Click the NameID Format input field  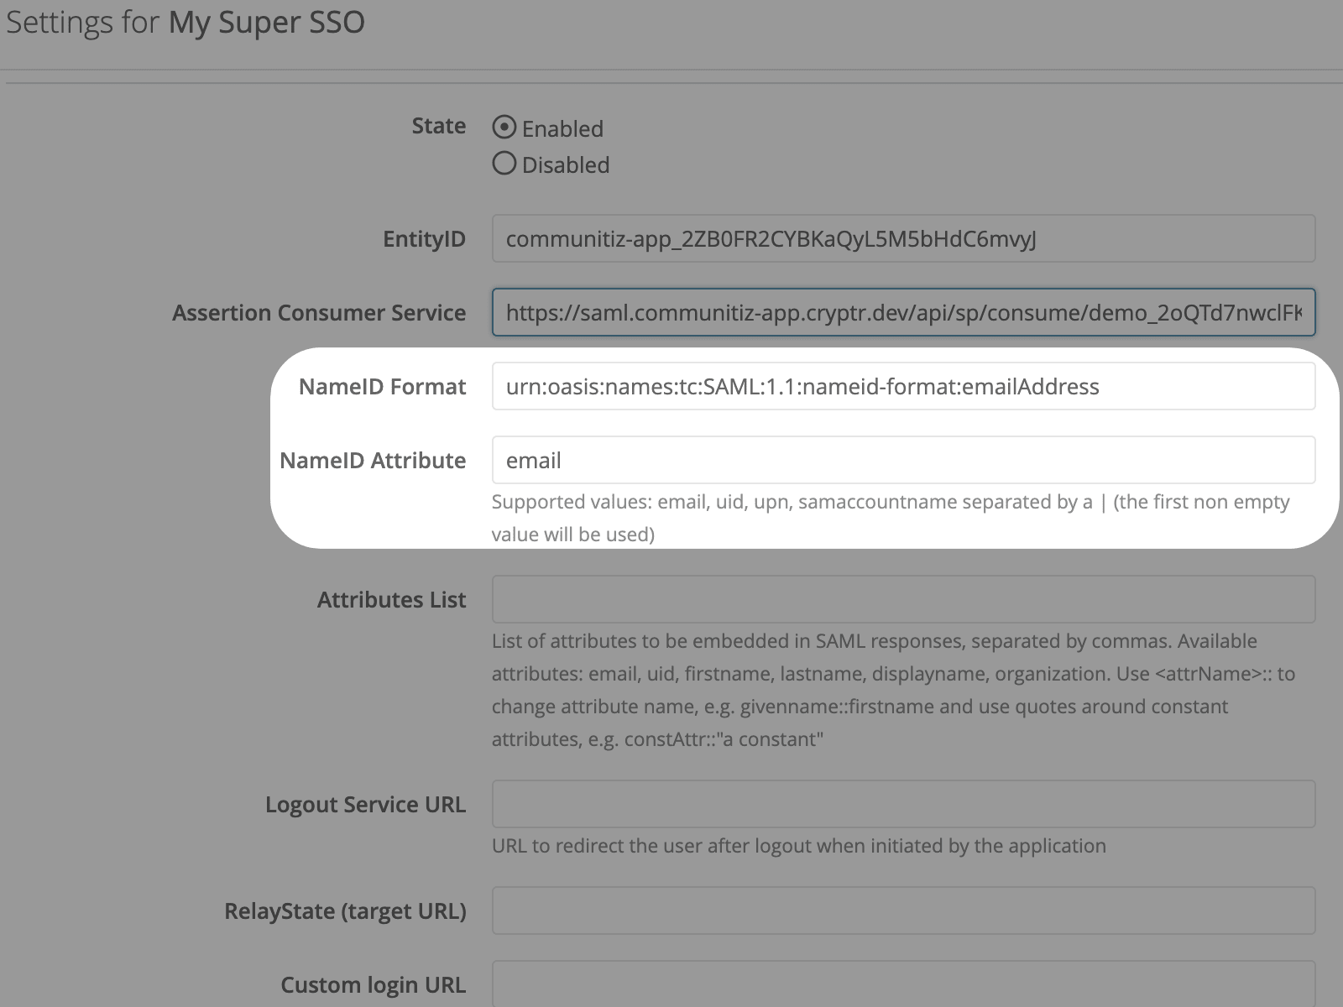tap(903, 386)
